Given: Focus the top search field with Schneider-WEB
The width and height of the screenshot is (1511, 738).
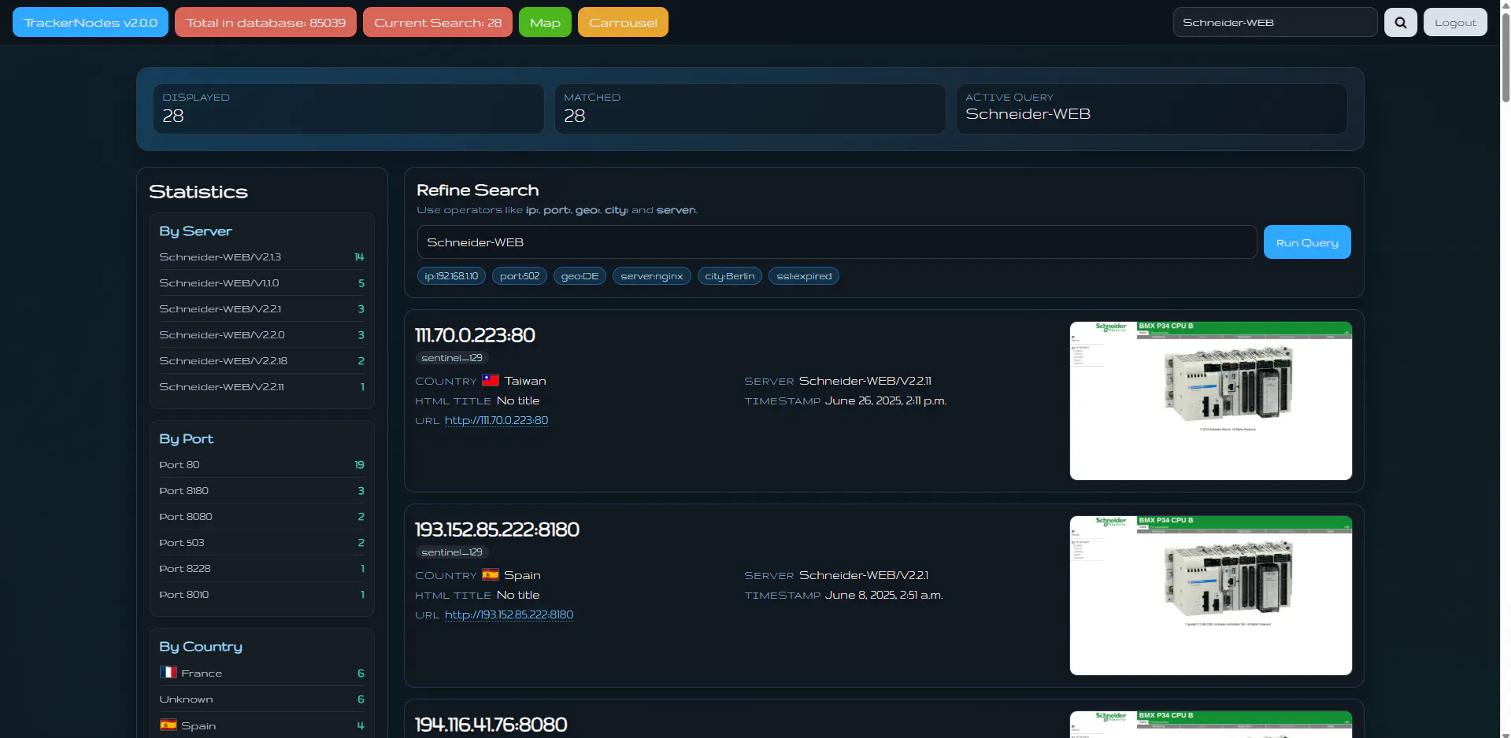Looking at the screenshot, I should click(1275, 22).
